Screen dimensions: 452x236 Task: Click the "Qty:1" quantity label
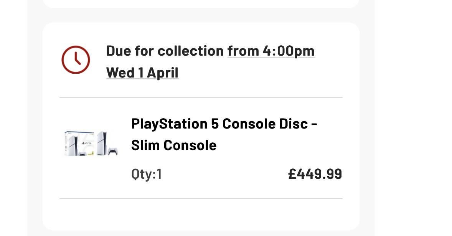pyautogui.click(x=147, y=174)
